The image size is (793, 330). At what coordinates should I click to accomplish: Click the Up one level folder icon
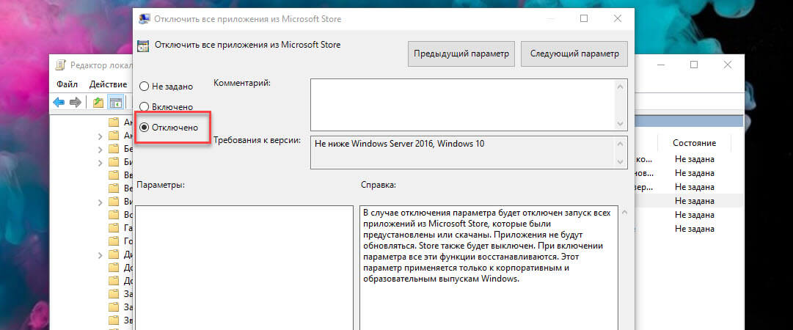click(x=98, y=103)
